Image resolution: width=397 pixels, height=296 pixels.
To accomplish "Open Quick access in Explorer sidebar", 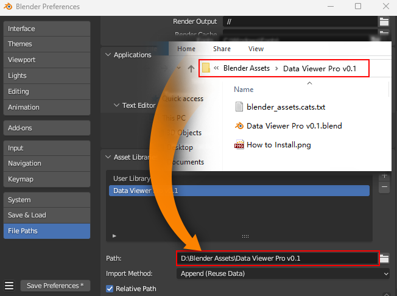I will [x=183, y=99].
